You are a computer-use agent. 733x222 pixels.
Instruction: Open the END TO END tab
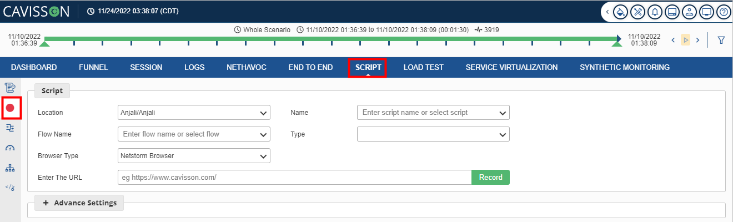(310, 67)
